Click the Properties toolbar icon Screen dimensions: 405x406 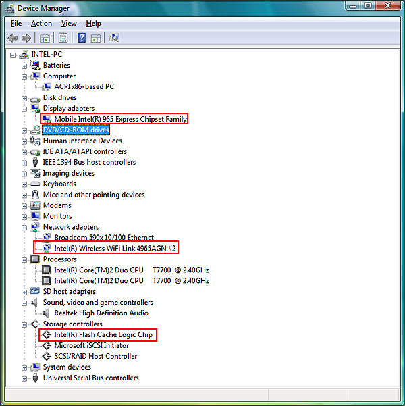coord(63,38)
